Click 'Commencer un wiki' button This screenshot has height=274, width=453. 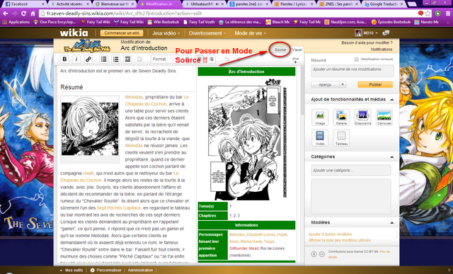point(122,33)
